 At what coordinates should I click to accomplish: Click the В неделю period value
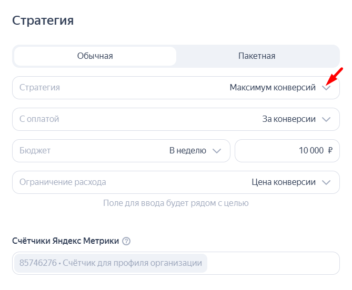(x=187, y=151)
